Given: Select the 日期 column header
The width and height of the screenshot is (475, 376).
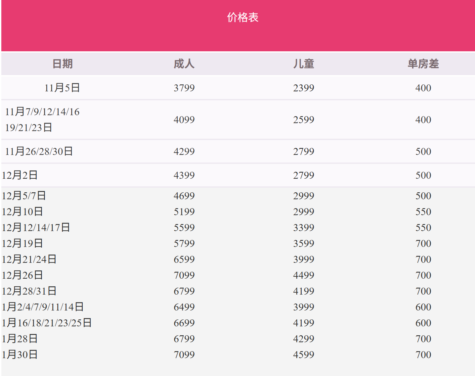Looking at the screenshot, I should point(62,64).
